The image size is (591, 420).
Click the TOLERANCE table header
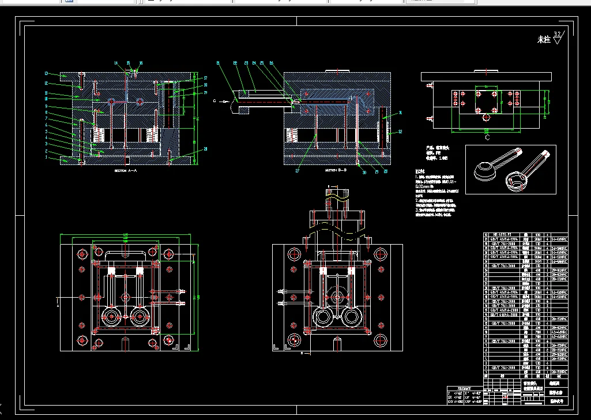tap(464, 388)
